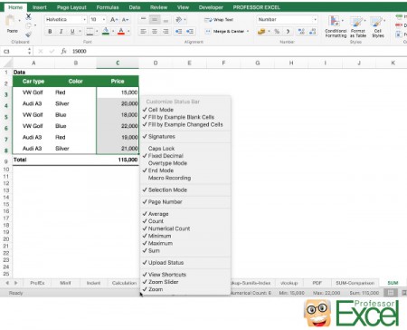The height and width of the screenshot is (330, 407).
Task: Open Conditional Formatting
Action: pos(336,26)
